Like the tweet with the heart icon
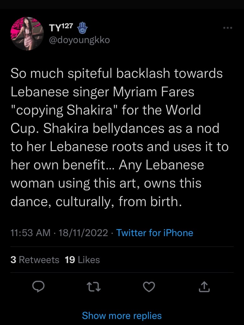The image size is (244, 325). click(x=149, y=288)
